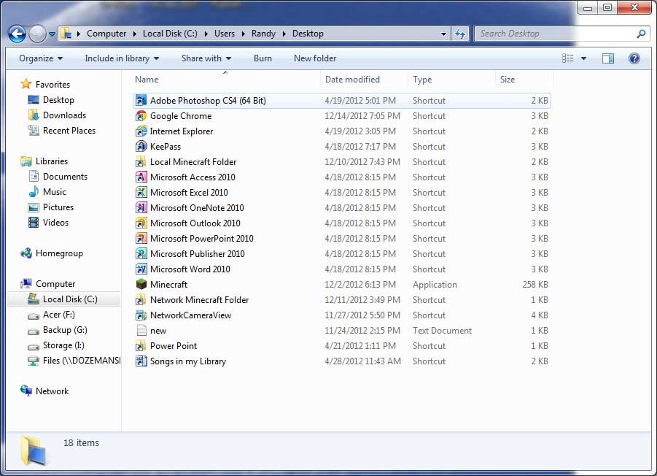Screen dimensions: 657x476
Task: Open Storage (I:) drive in sidebar
Action: (x=63, y=345)
